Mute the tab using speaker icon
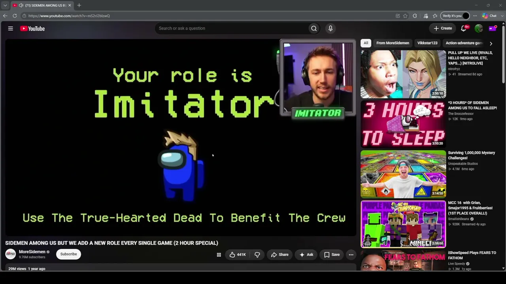The width and height of the screenshot is (506, 284). 21,6
